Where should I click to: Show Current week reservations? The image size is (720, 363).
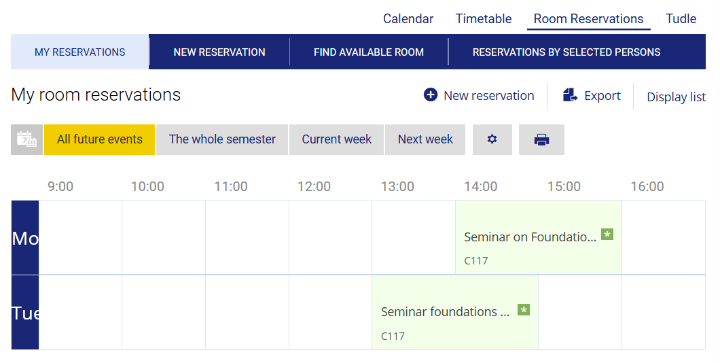(x=337, y=139)
